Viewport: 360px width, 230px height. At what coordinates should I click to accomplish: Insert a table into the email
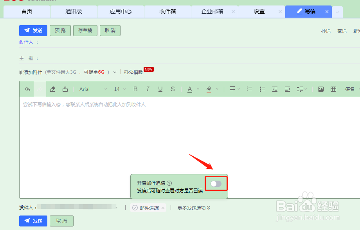(x=333, y=89)
